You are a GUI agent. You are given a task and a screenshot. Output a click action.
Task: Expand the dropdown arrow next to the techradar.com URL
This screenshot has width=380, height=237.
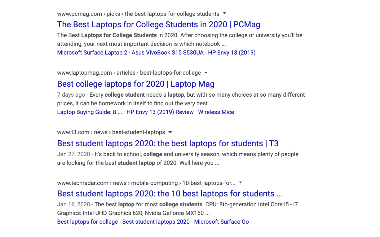[240, 183]
